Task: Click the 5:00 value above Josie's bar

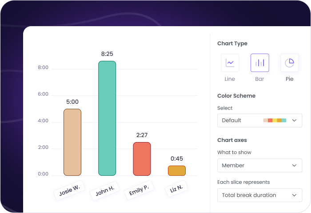Action: 72,102
